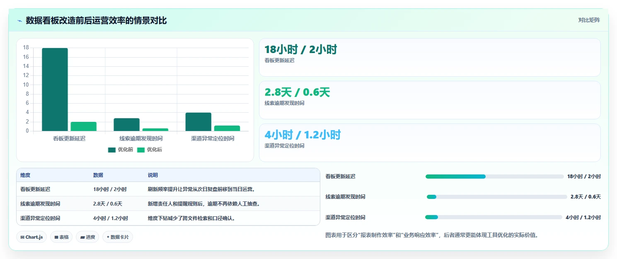This screenshot has height=259, width=617.
Task: Toggle the 优化后 legend entry
Action: 150,150
